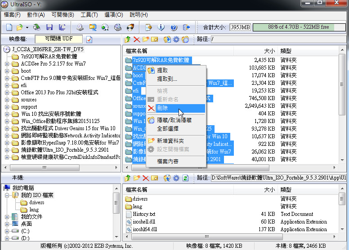Open the 工具(T) menu
The width and height of the screenshot is (349, 250).
click(89, 15)
